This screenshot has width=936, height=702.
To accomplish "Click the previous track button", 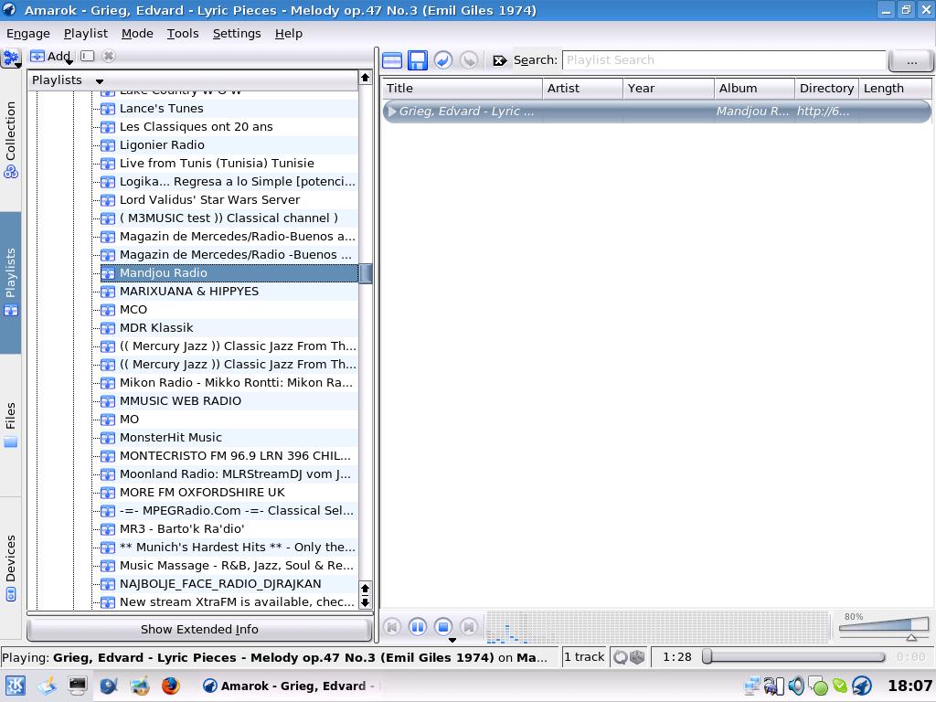I will click(x=392, y=627).
